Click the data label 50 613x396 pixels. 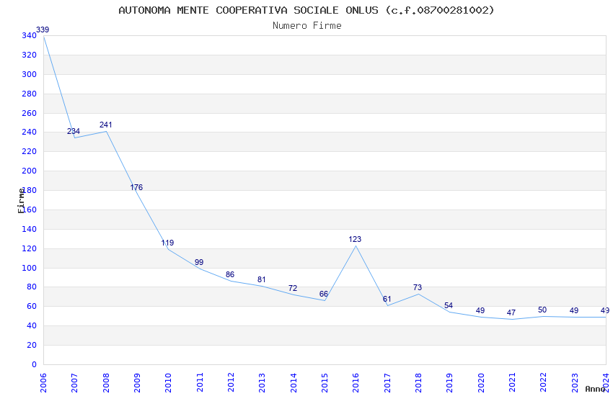tap(542, 310)
